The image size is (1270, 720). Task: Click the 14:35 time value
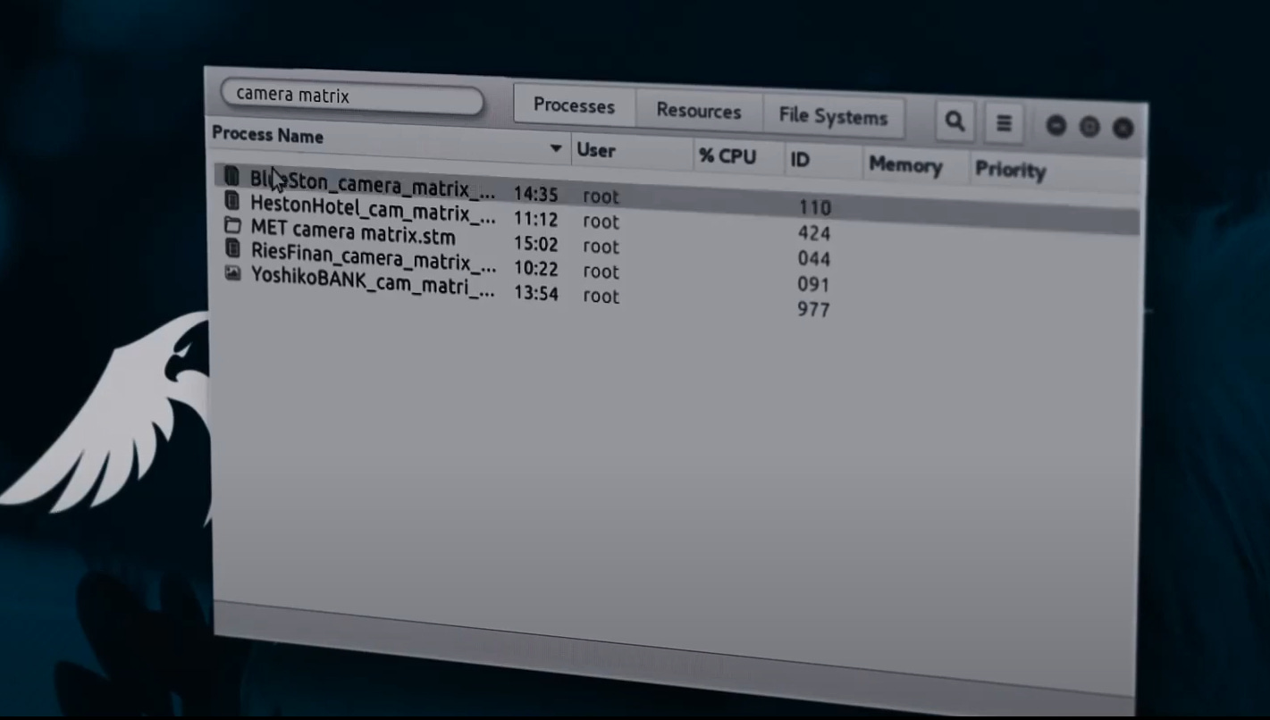(x=535, y=194)
